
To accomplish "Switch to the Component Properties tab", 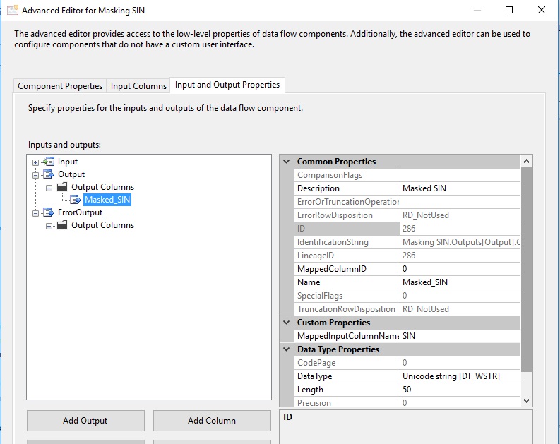I will [60, 86].
